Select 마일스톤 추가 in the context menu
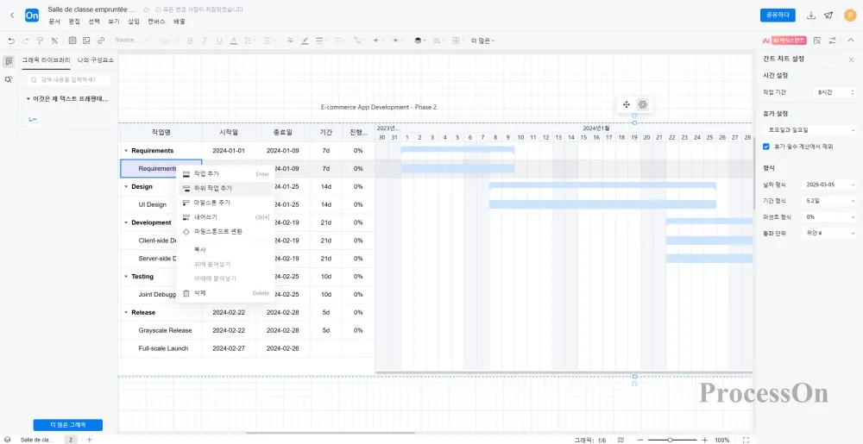The height and width of the screenshot is (444, 863). [212, 203]
